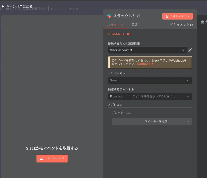
Task: Click the 接続するための認証情報 label
Action: click(x=124, y=44)
